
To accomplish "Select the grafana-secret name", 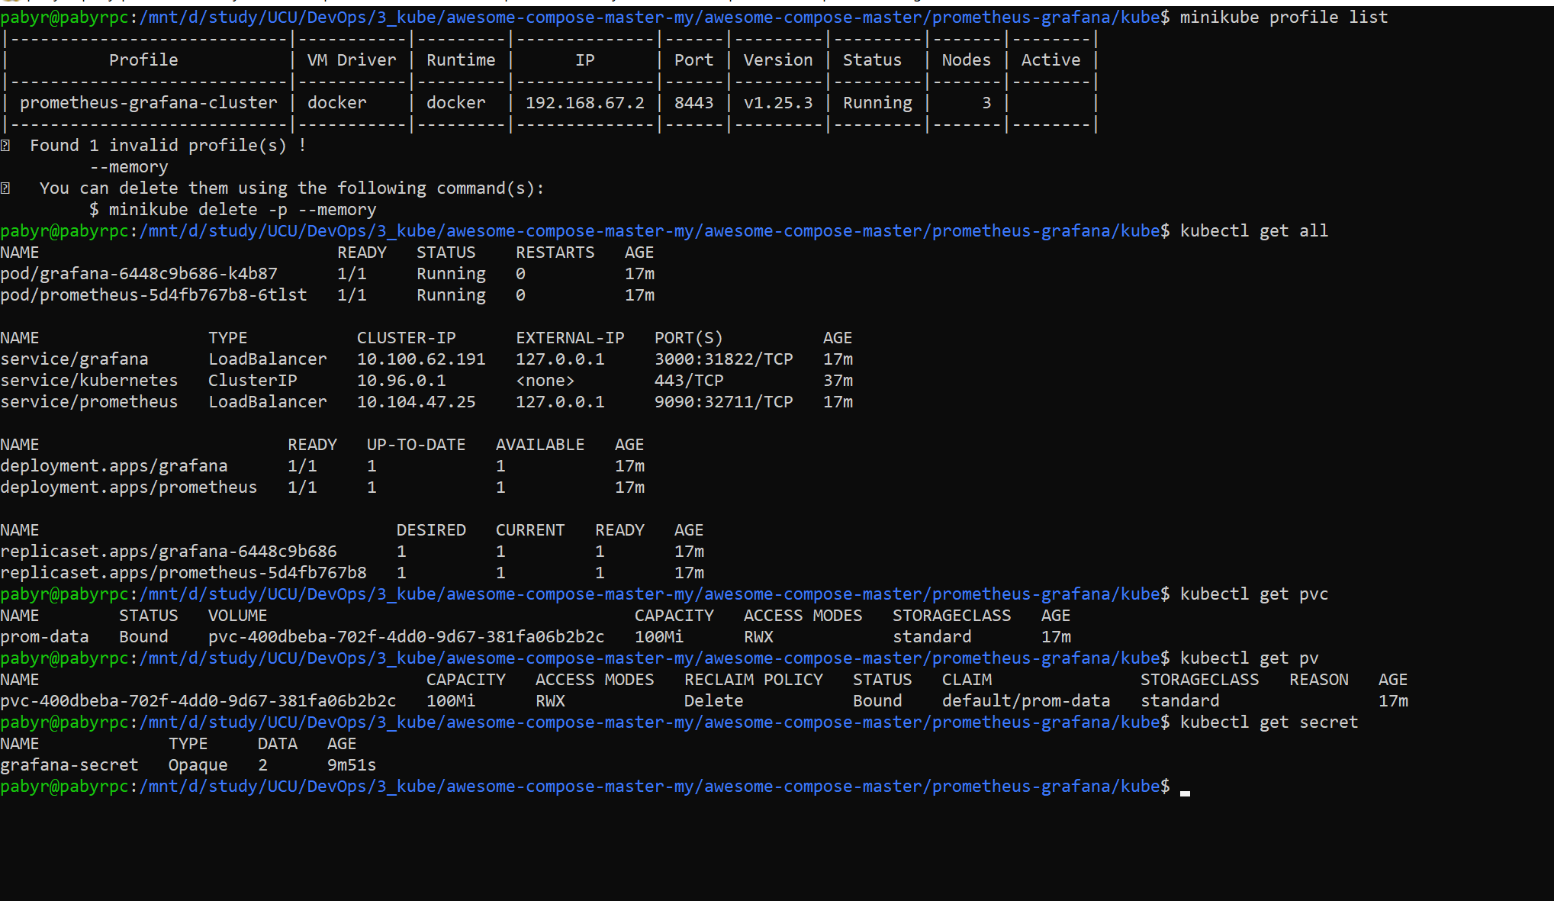I will click(70, 764).
